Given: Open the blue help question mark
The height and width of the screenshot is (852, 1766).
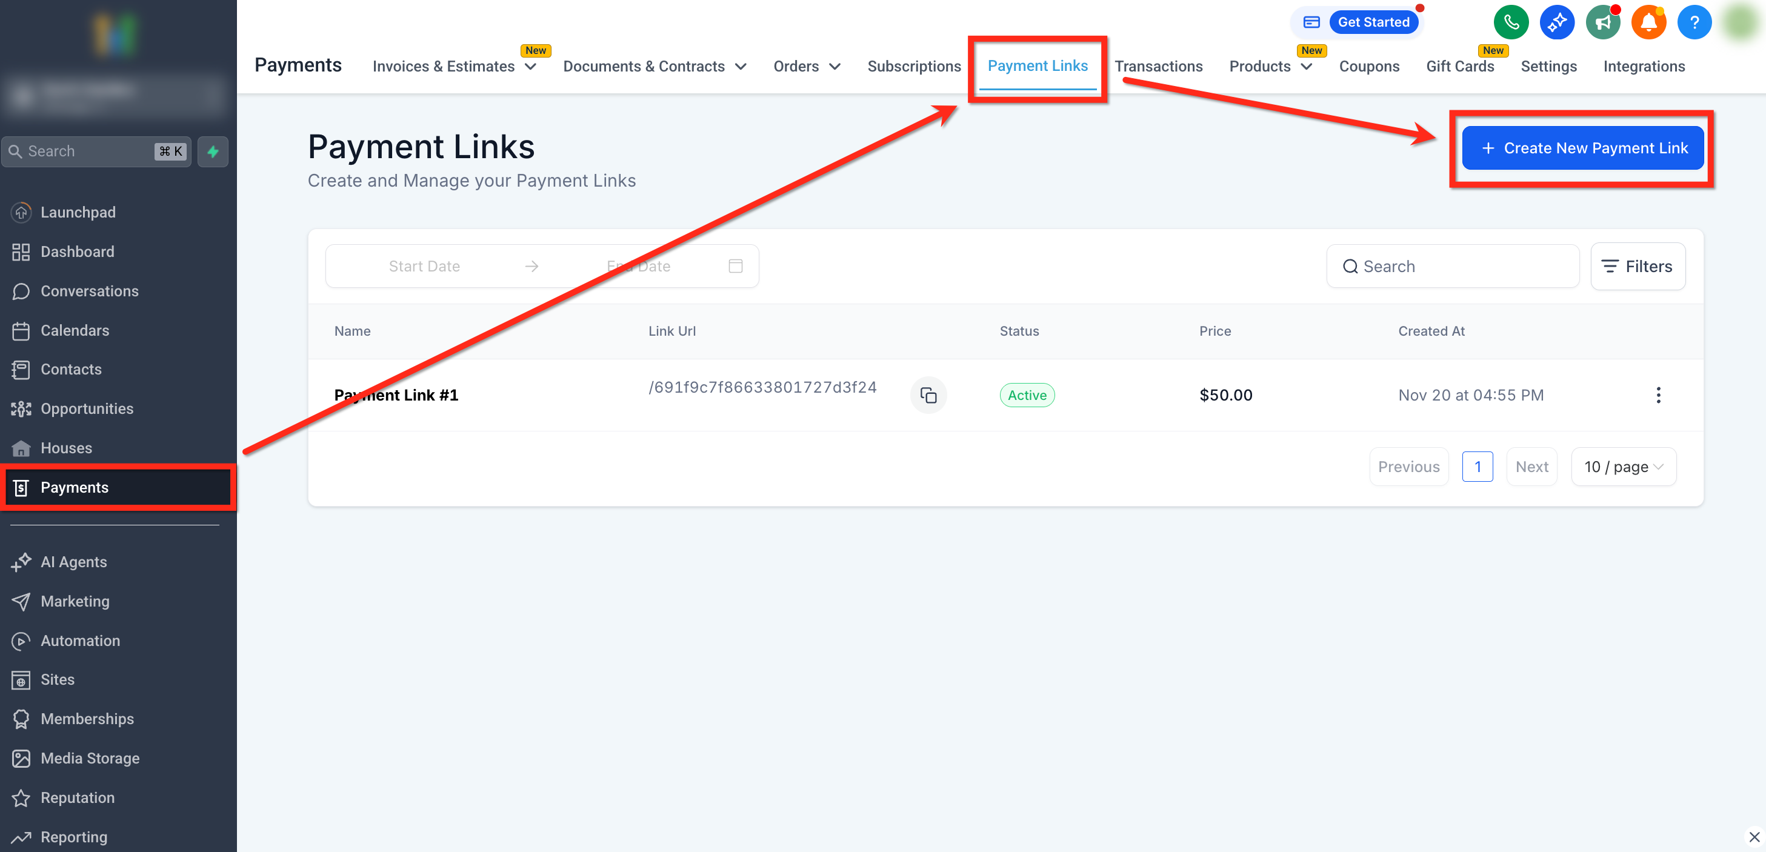Looking at the screenshot, I should click(1693, 22).
